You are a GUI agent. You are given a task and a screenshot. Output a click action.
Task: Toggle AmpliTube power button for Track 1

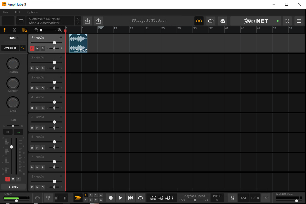pyautogui.click(x=23, y=48)
